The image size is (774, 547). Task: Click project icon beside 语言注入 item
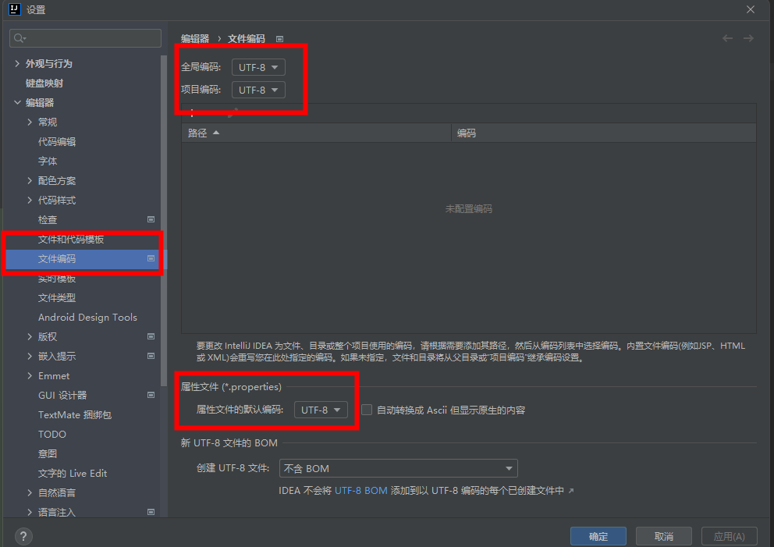coord(151,512)
